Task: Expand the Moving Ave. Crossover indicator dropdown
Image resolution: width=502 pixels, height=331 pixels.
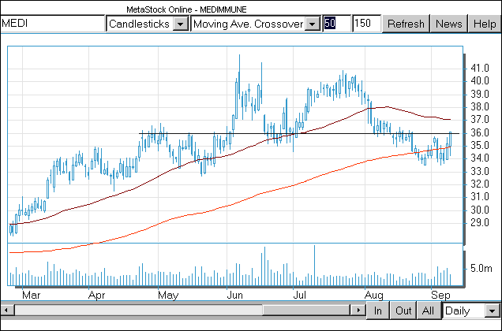Action: [313, 24]
